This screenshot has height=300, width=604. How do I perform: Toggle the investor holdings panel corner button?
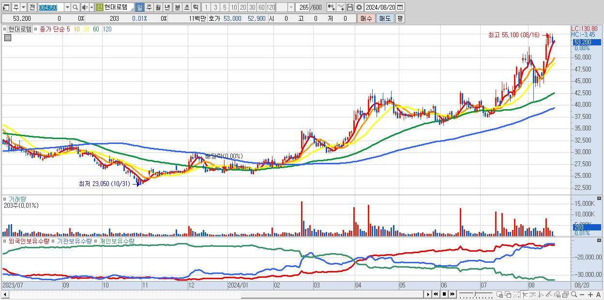[x=600, y=240]
